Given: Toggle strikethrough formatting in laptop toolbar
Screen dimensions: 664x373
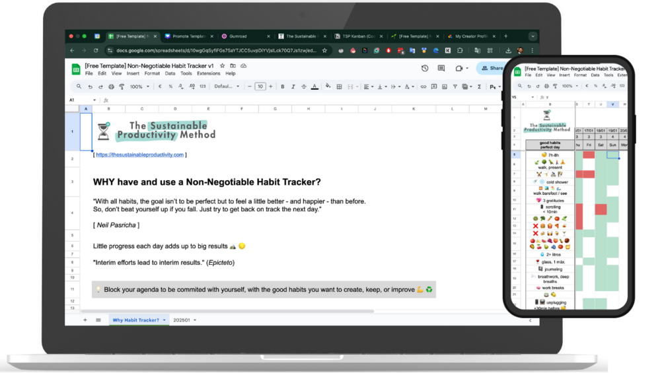Looking at the screenshot, I should pos(304,86).
